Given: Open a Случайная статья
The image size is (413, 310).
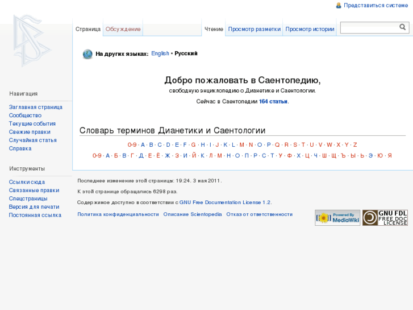Looking at the screenshot, I should coord(32,140).
